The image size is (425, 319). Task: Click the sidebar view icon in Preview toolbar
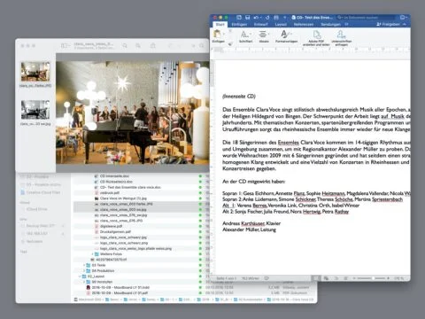(x=64, y=46)
